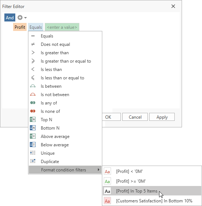Open the Profit field selector
This screenshot has width=202, height=206.
tap(20, 27)
